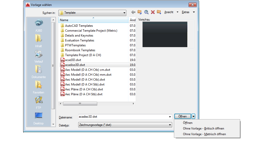The image size is (273, 146).
Task: Open the Ansicht menu
Action: [x=169, y=12]
